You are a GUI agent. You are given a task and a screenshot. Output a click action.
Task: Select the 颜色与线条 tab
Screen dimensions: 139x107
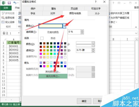(75, 13)
